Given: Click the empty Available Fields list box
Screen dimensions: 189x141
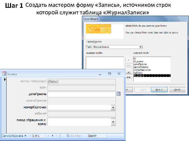Looking at the screenshot, I should coord(105,63).
